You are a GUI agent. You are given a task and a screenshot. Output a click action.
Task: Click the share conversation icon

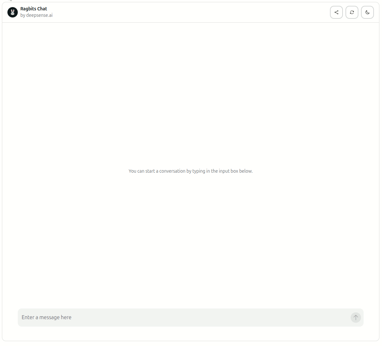point(336,12)
